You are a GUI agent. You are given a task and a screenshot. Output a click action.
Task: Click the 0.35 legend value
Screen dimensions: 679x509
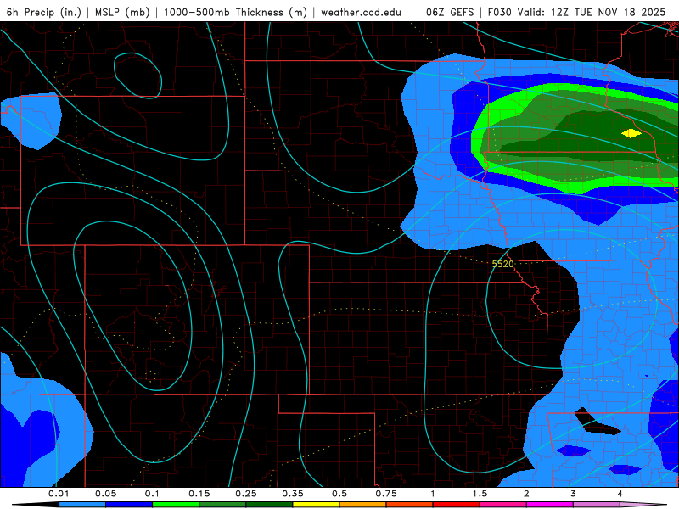[293, 494]
